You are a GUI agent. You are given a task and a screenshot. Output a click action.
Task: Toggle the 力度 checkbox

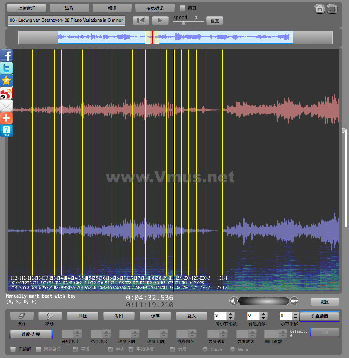[173, 349]
